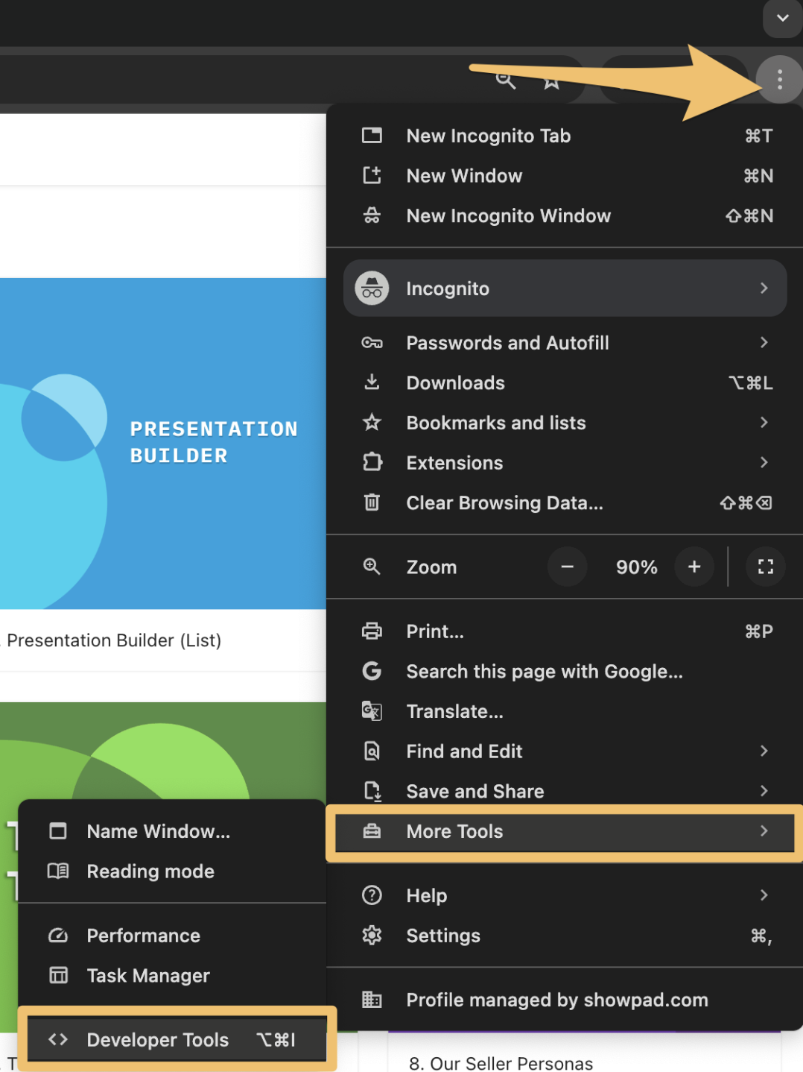Click the Print printer icon
The width and height of the screenshot is (803, 1072).
pos(372,631)
